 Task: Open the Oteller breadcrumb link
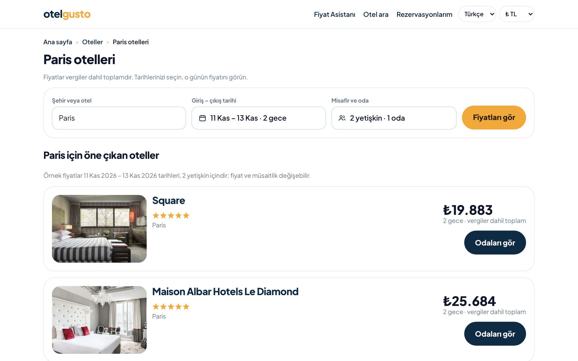click(x=92, y=42)
